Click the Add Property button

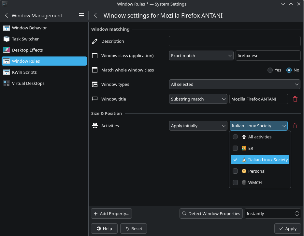[x=111, y=213]
